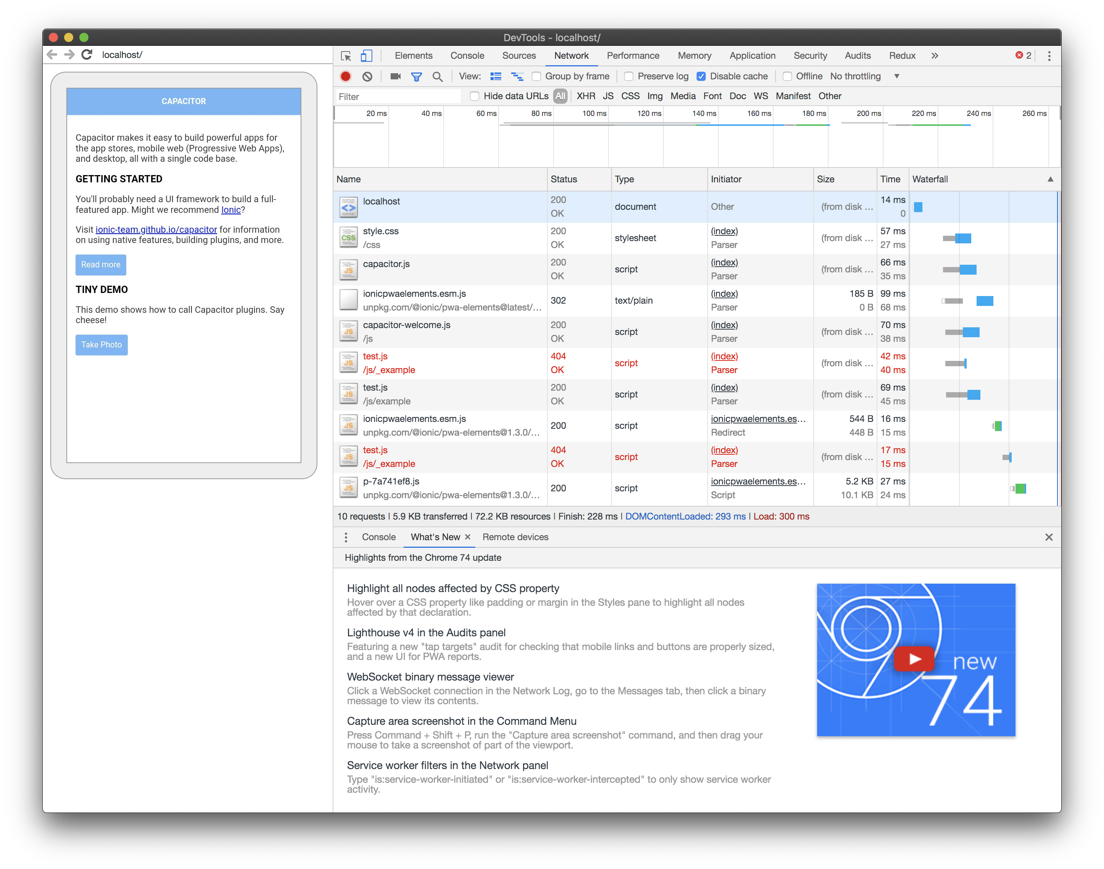The height and width of the screenshot is (869, 1104).
Task: Select the inspect element cursor icon
Action: point(346,56)
